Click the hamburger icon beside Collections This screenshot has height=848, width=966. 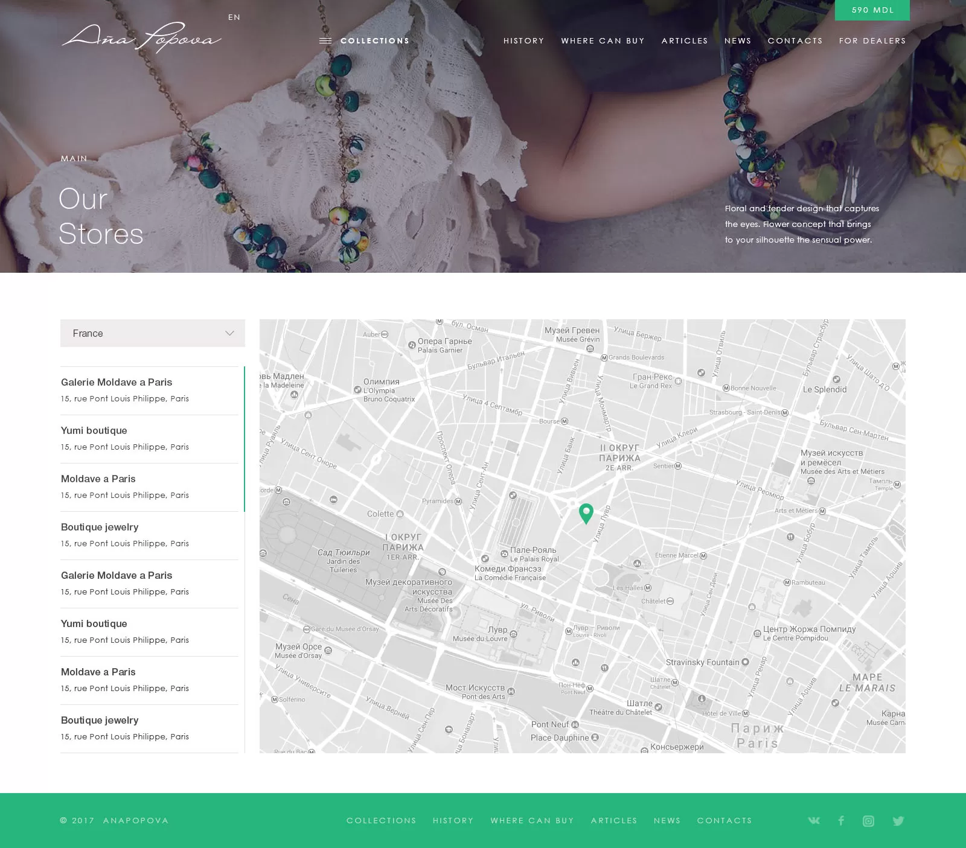click(325, 41)
